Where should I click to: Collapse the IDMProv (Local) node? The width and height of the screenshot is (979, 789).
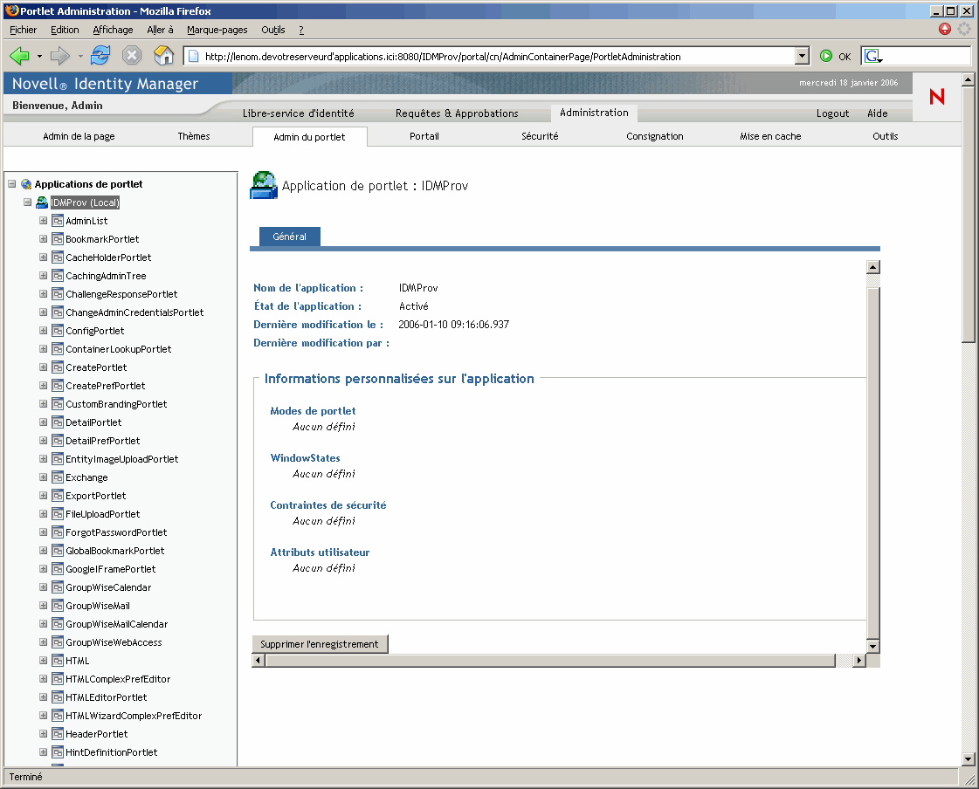[x=27, y=202]
